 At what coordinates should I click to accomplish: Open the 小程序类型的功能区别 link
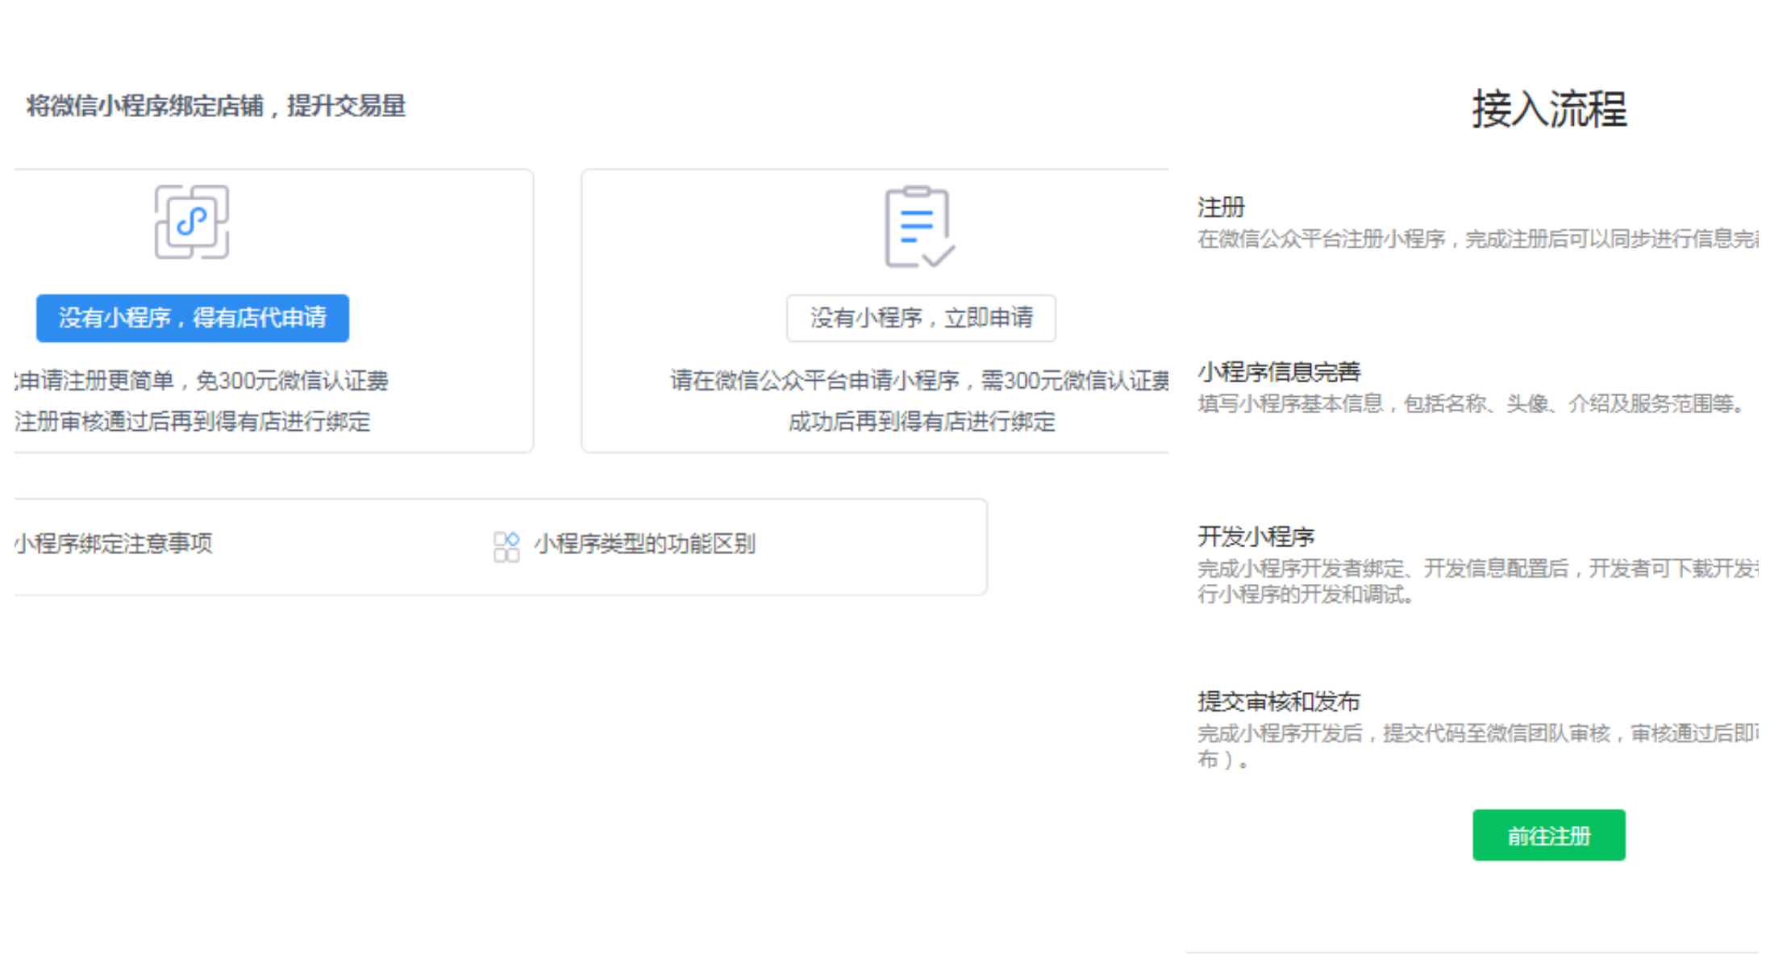click(x=643, y=544)
